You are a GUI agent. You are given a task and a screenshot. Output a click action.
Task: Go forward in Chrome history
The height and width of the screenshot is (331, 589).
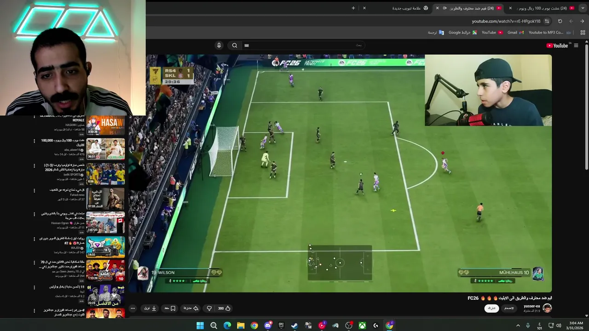pyautogui.click(x=571, y=21)
